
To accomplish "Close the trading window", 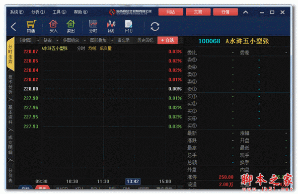I will (x=283, y=12).
